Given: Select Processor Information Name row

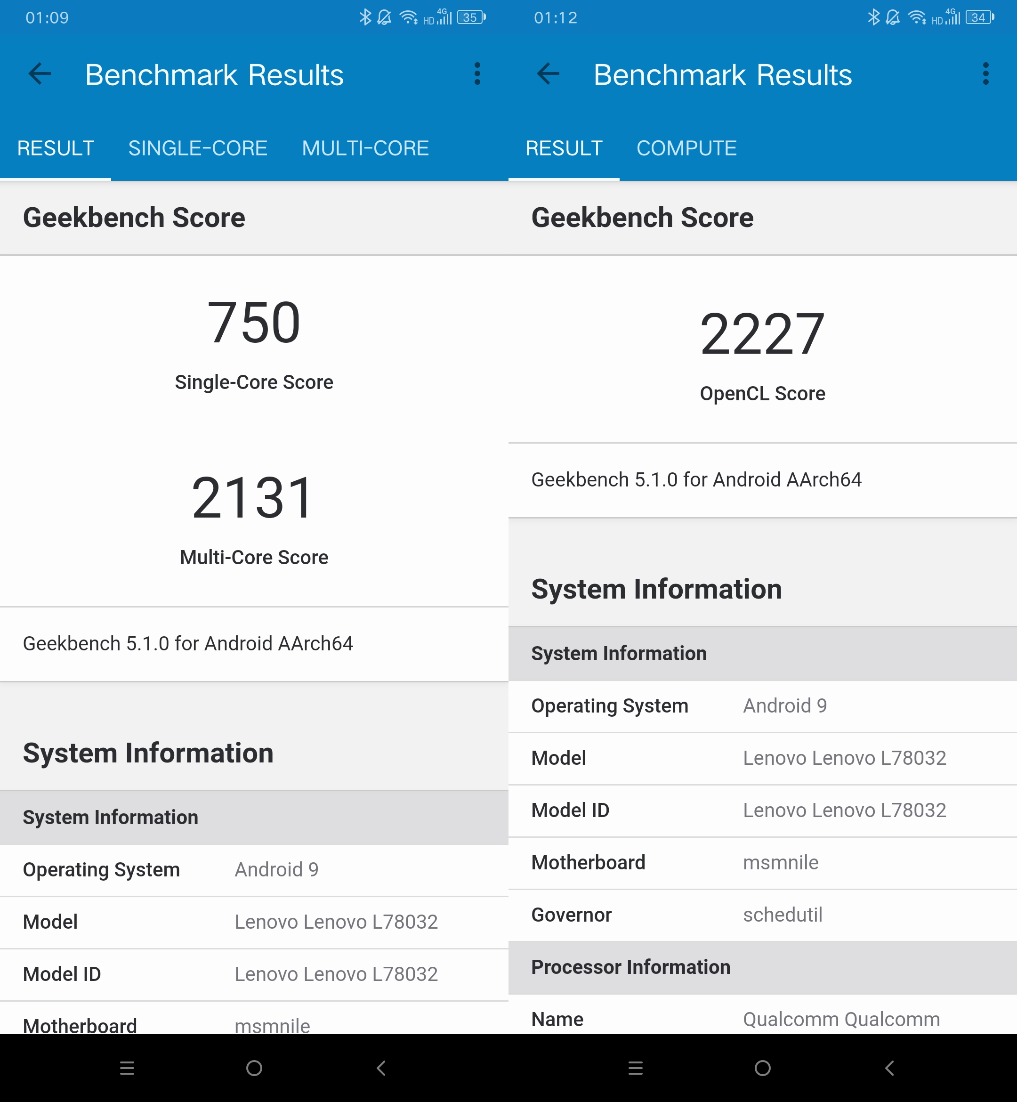Looking at the screenshot, I should 762,1020.
